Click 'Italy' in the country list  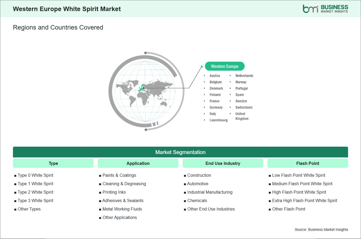(213, 114)
